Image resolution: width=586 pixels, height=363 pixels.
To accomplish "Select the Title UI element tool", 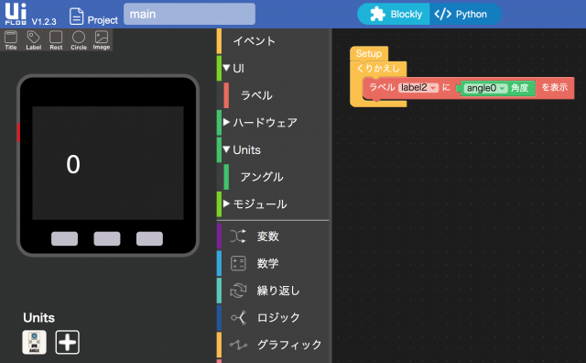I will click(x=11, y=40).
